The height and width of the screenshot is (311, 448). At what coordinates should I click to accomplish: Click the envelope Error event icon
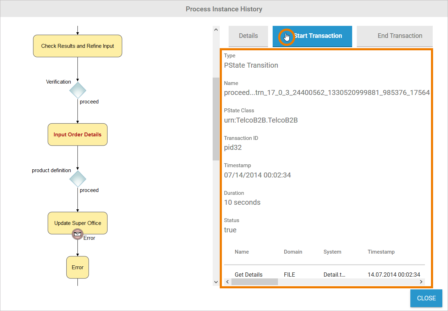tap(77, 234)
